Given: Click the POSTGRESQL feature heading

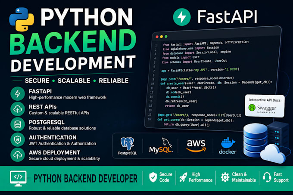Looking at the screenshot, I should (47, 122).
